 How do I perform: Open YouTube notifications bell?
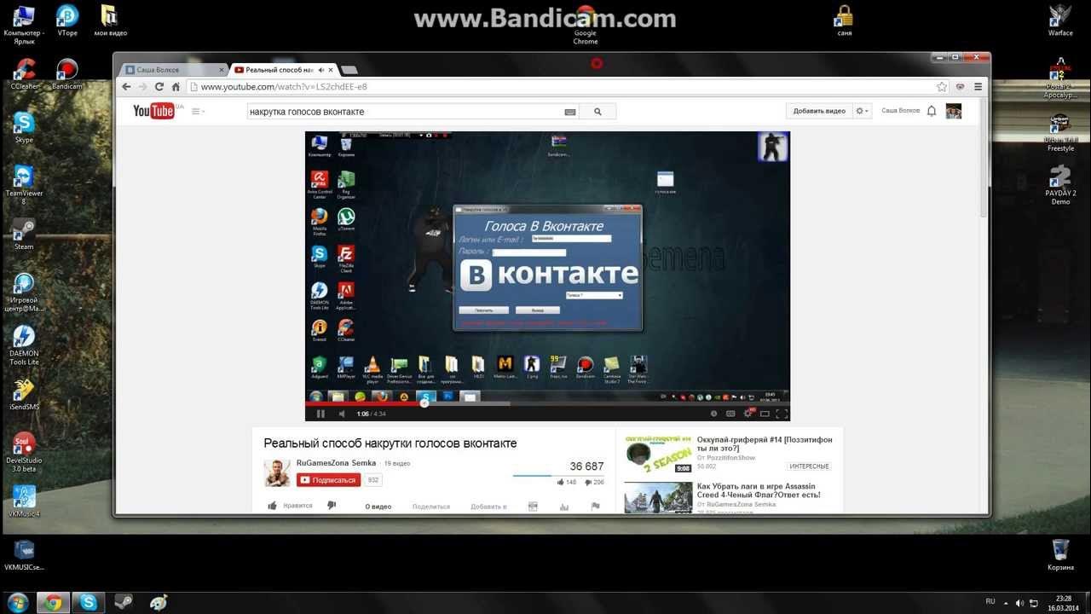932,111
